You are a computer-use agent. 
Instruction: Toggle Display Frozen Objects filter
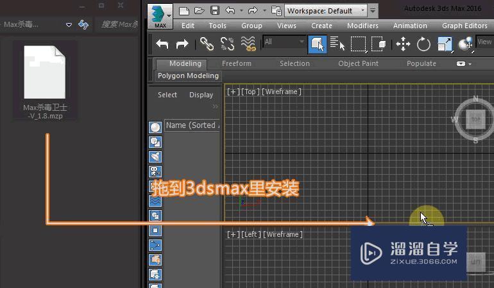point(155,275)
